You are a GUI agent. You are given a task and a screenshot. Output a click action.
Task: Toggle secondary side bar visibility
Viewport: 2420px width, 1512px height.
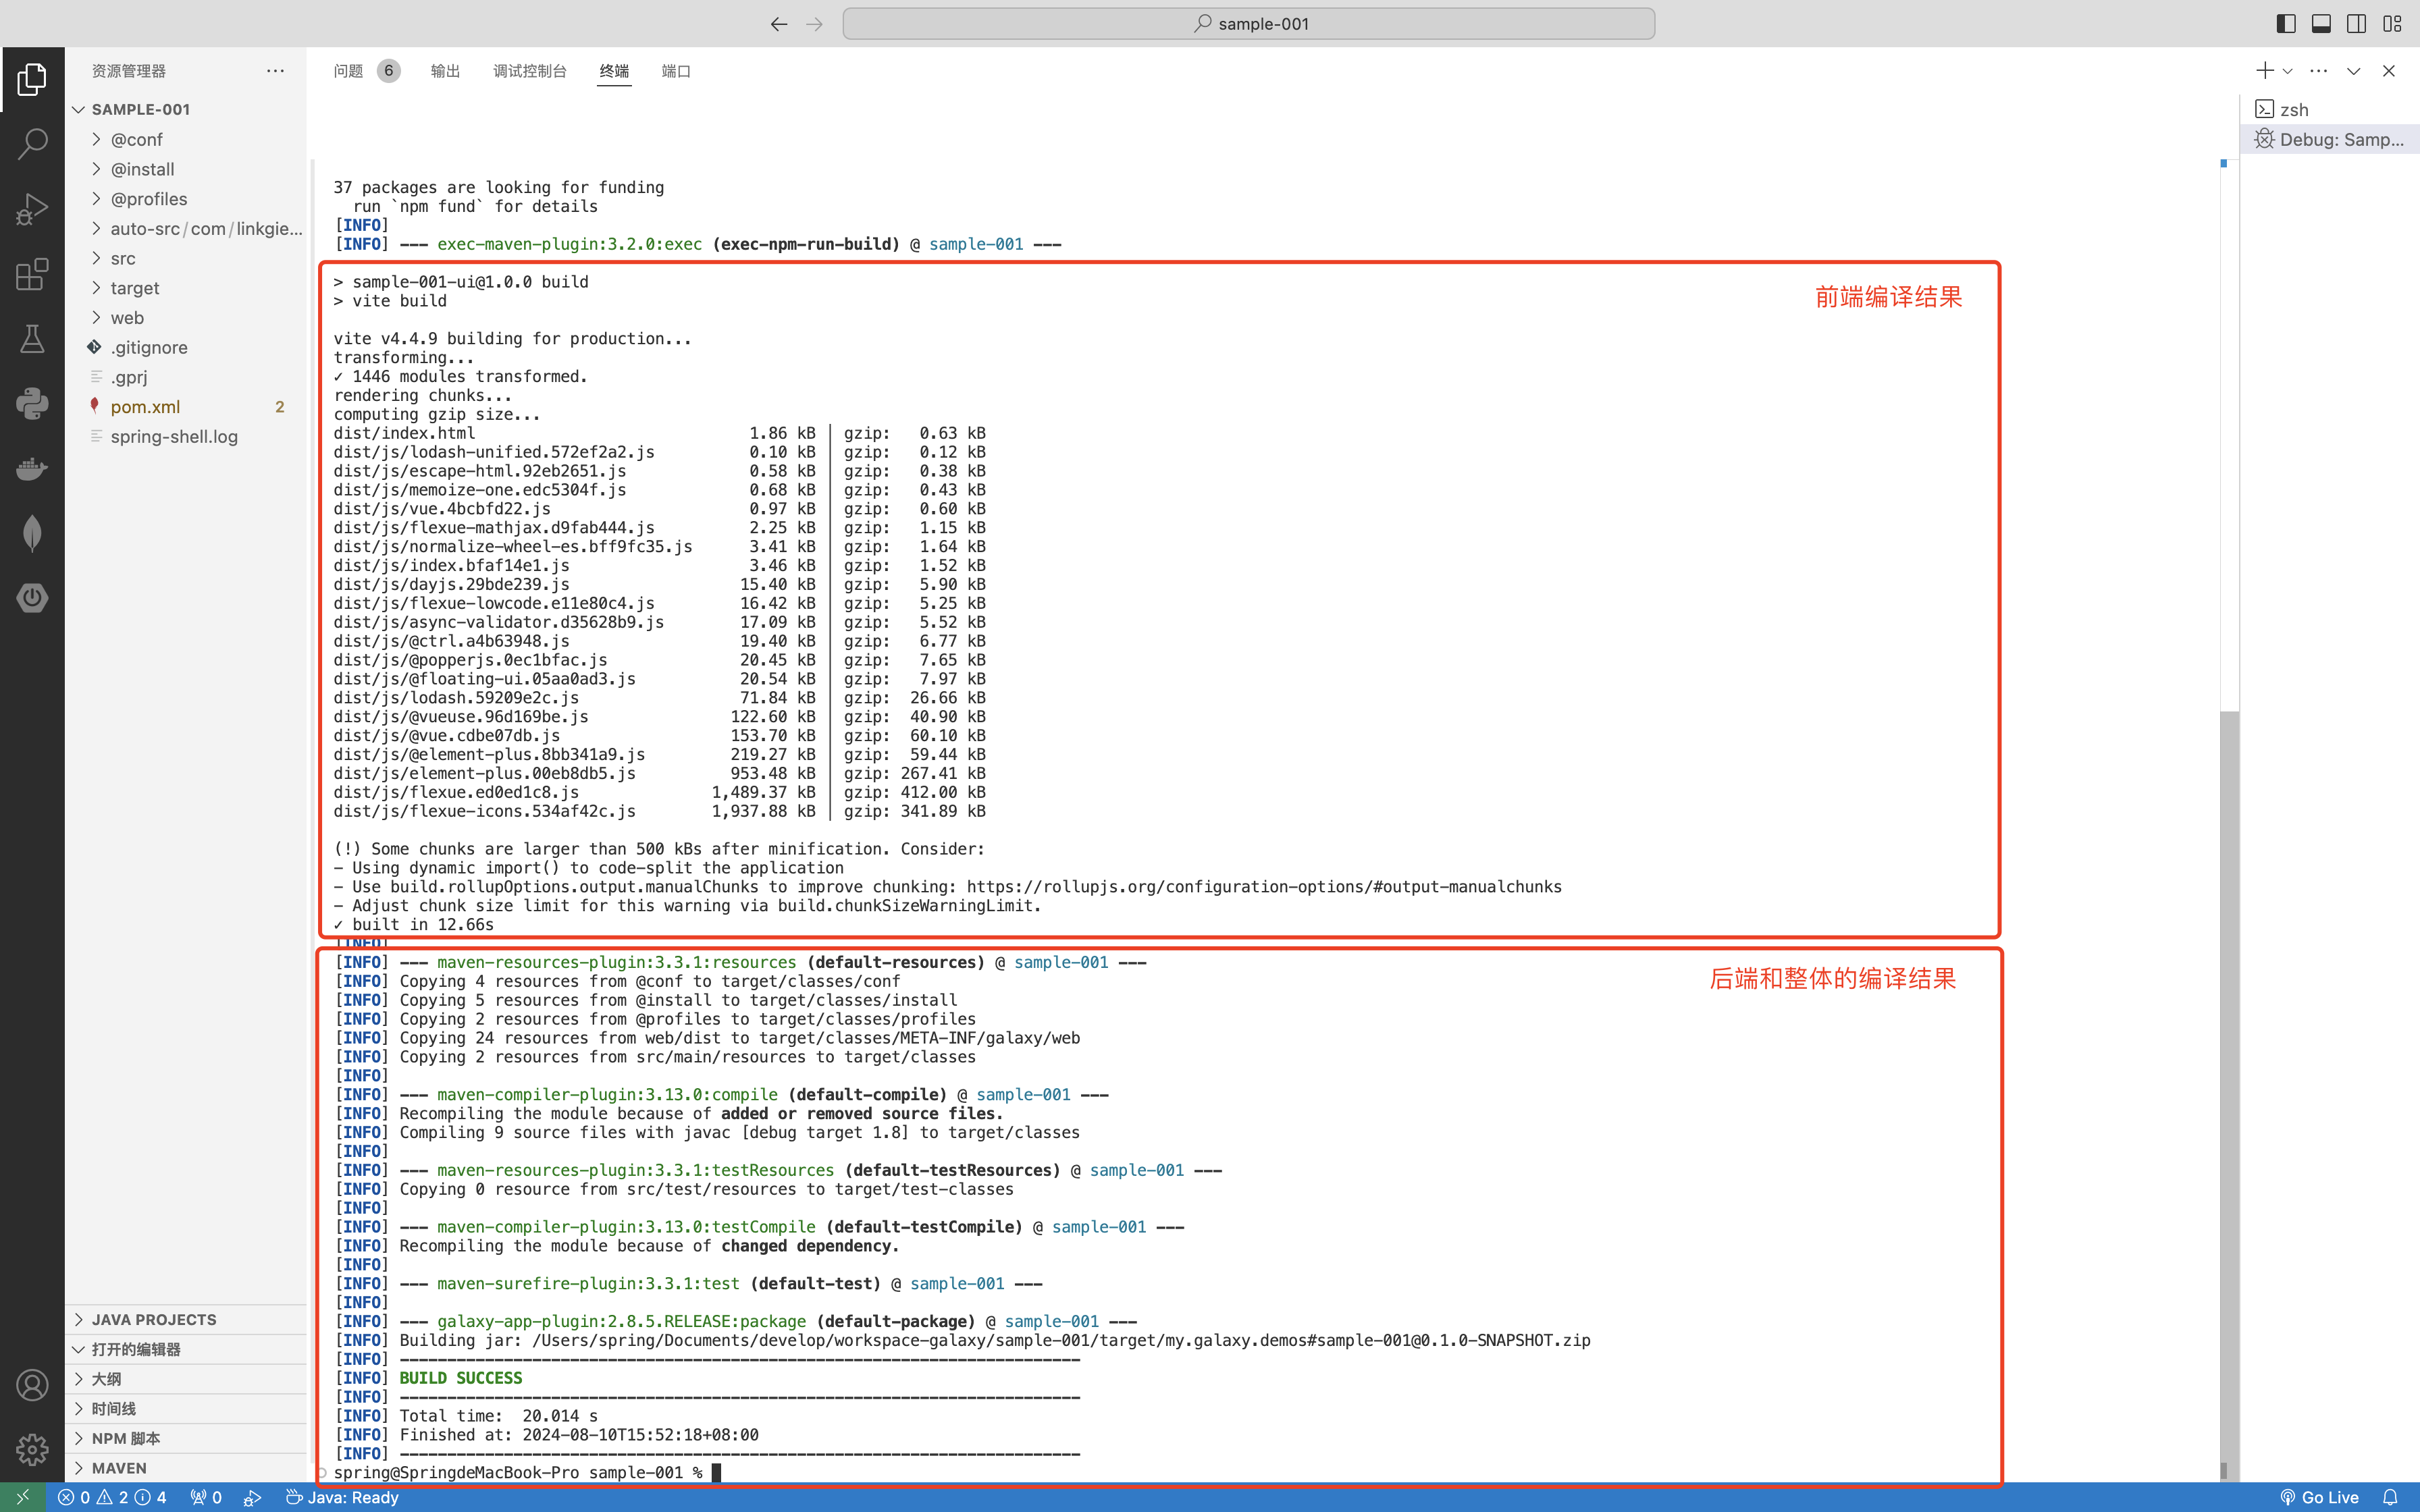(2357, 24)
